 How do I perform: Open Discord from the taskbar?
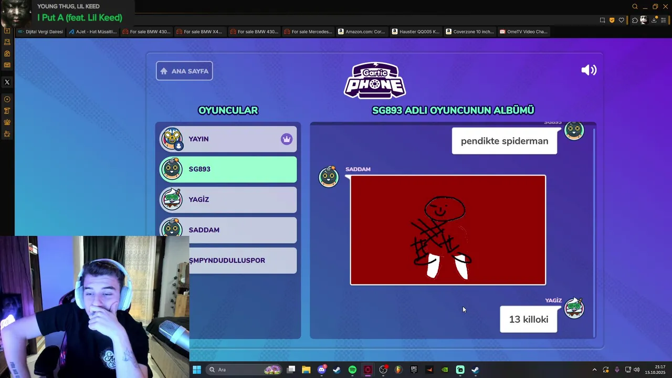tap(322, 370)
